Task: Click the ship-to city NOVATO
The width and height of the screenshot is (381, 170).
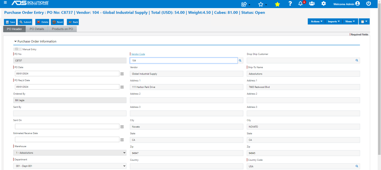Action: click(x=304, y=127)
